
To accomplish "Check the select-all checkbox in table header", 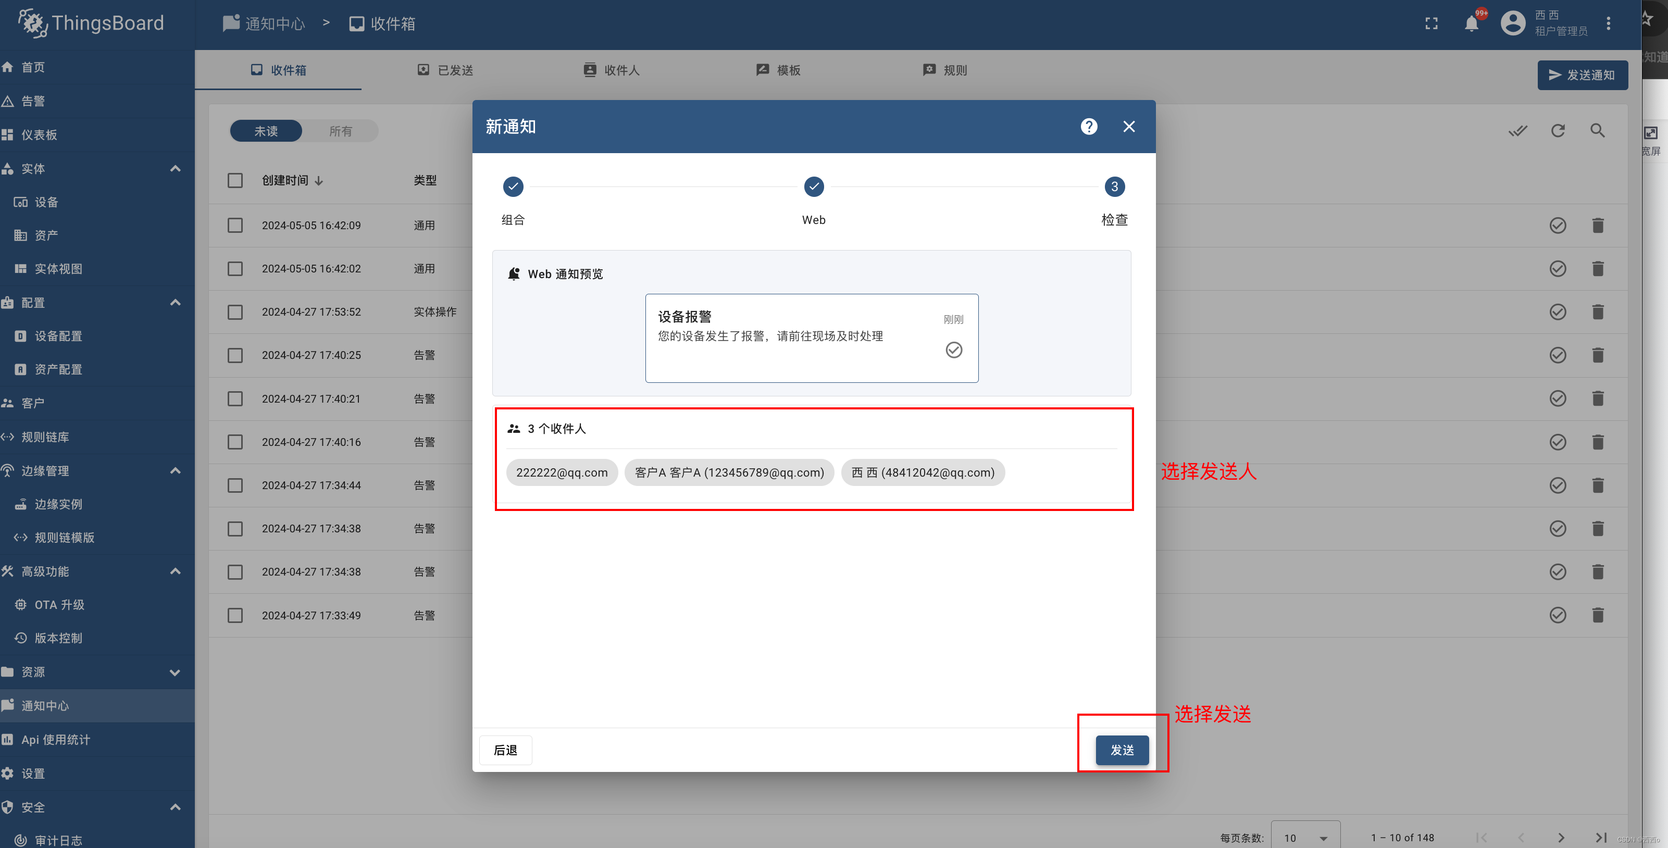I will pyautogui.click(x=235, y=180).
